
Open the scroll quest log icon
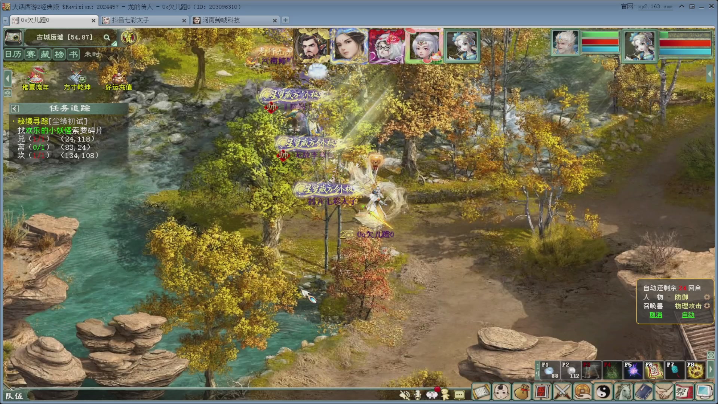tap(481, 392)
